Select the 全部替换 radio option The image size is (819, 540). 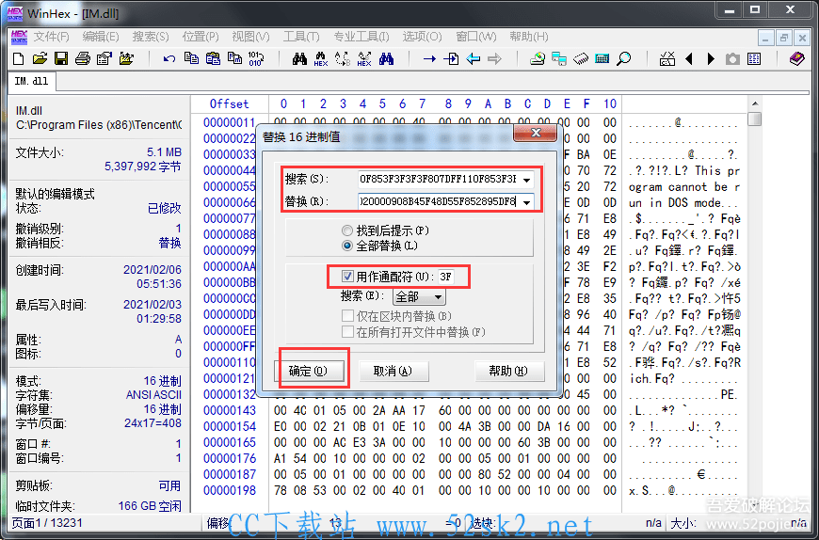pos(346,246)
